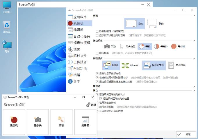The height and width of the screenshot is (139, 198).
Task: Close the background ScreenToGif window
Action: click(x=149, y=5)
